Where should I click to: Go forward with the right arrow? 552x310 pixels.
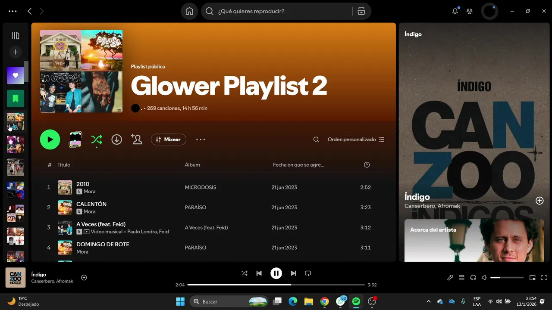(41, 11)
